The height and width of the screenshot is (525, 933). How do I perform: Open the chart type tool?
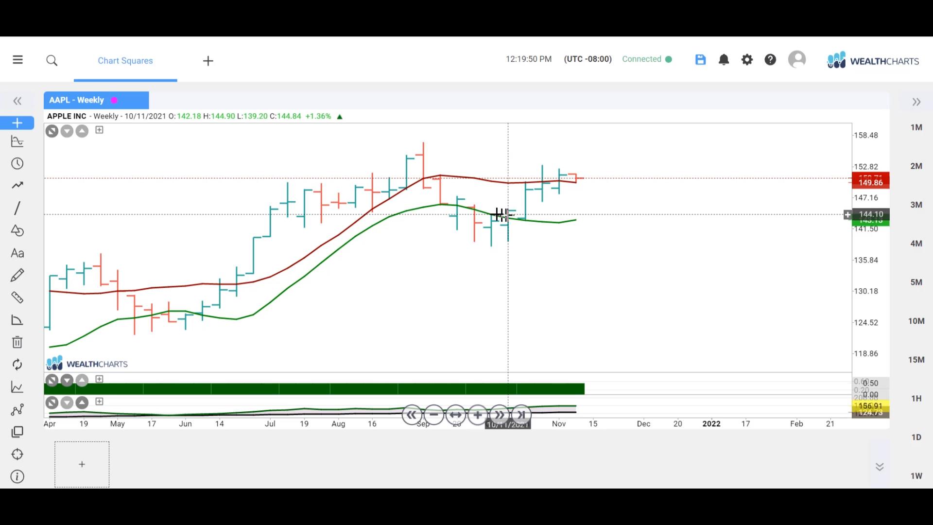click(x=17, y=141)
